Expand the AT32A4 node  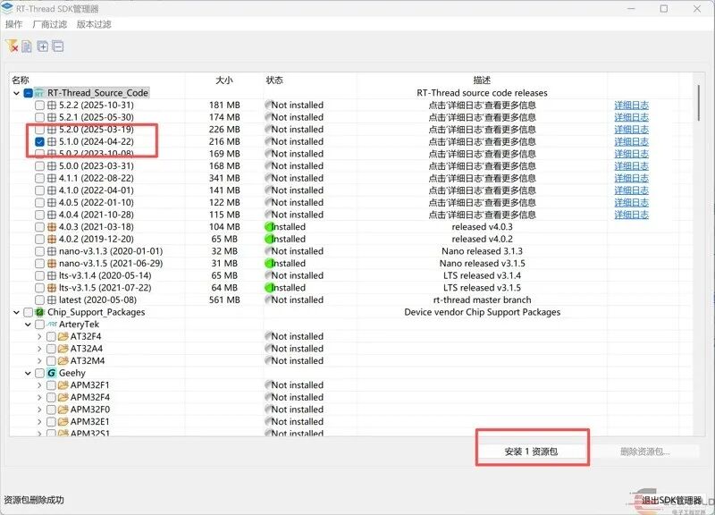pos(39,349)
